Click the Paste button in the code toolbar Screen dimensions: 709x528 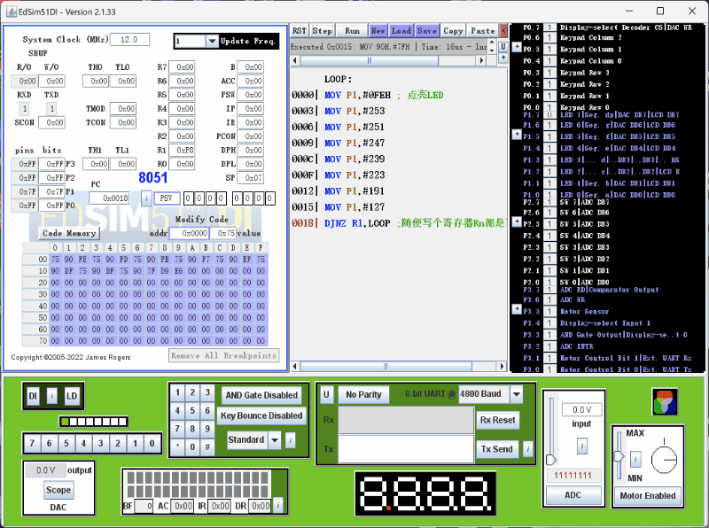(483, 31)
